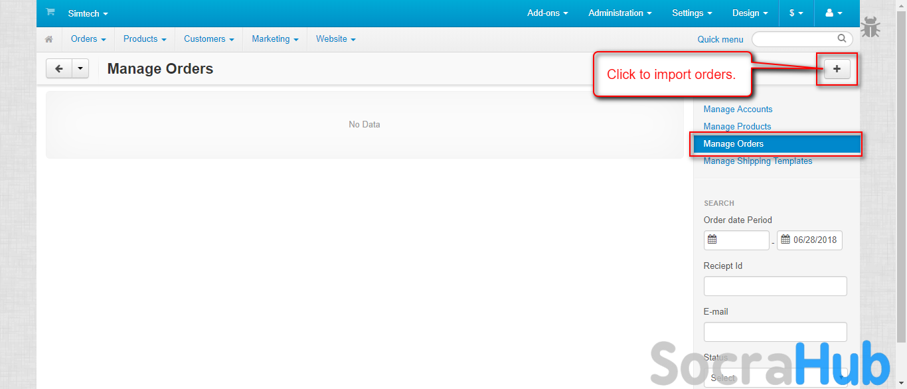Click the calendar icon beside 06/28/2018
This screenshot has width=907, height=389.
(x=785, y=240)
